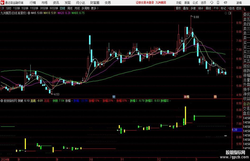Click the 叠加 overlay button
250x161 pixels.
[186, 8]
